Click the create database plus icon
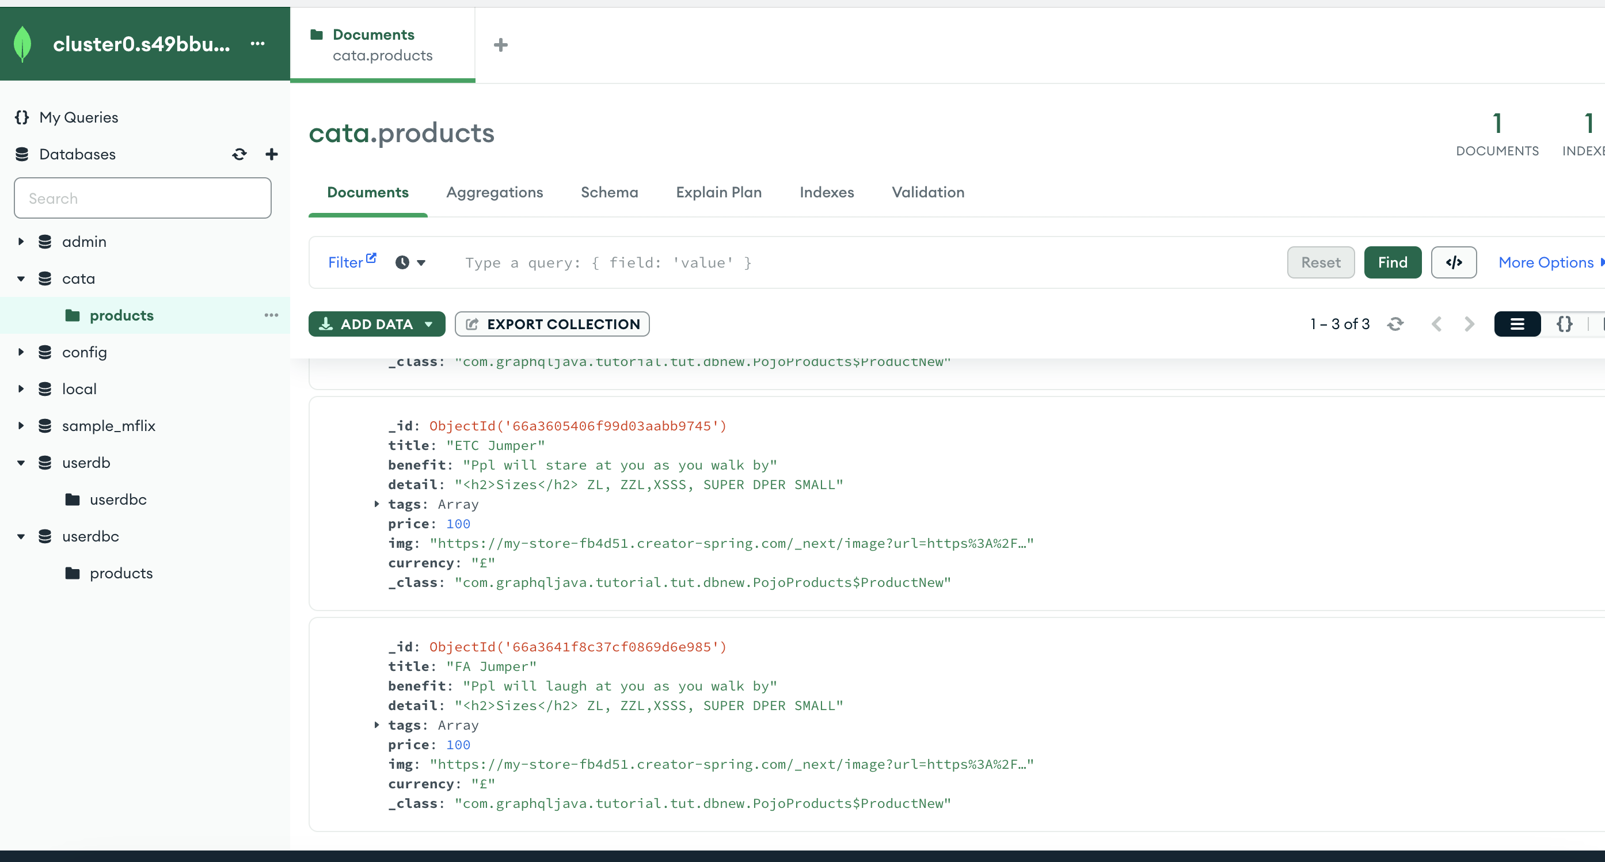This screenshot has width=1605, height=862. point(272,154)
